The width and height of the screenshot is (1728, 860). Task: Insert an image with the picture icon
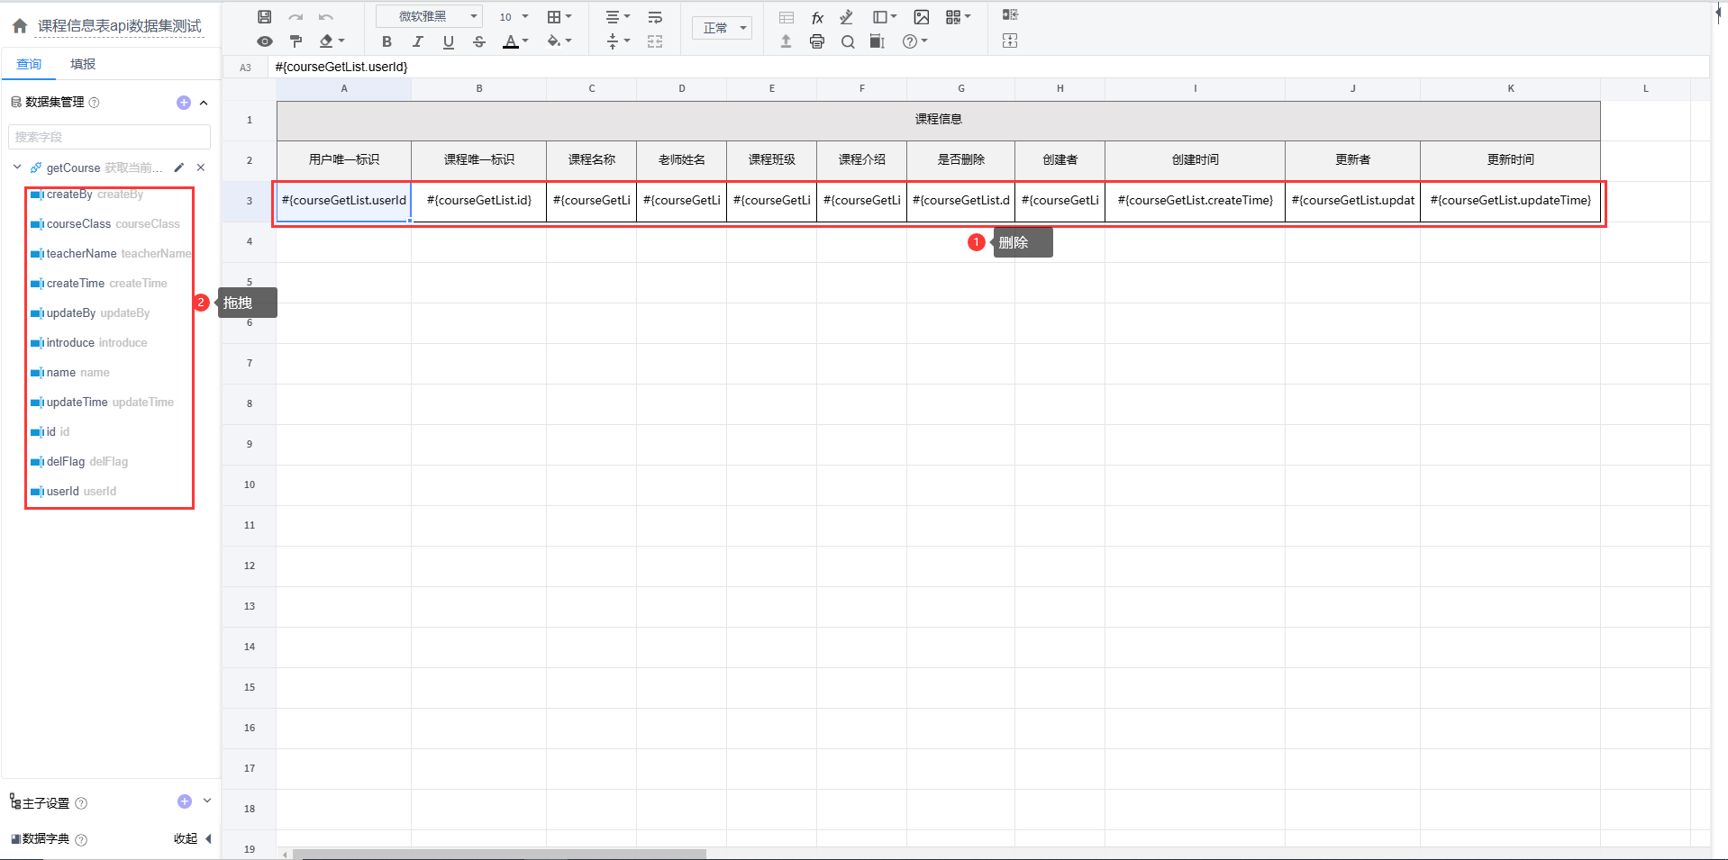click(922, 17)
